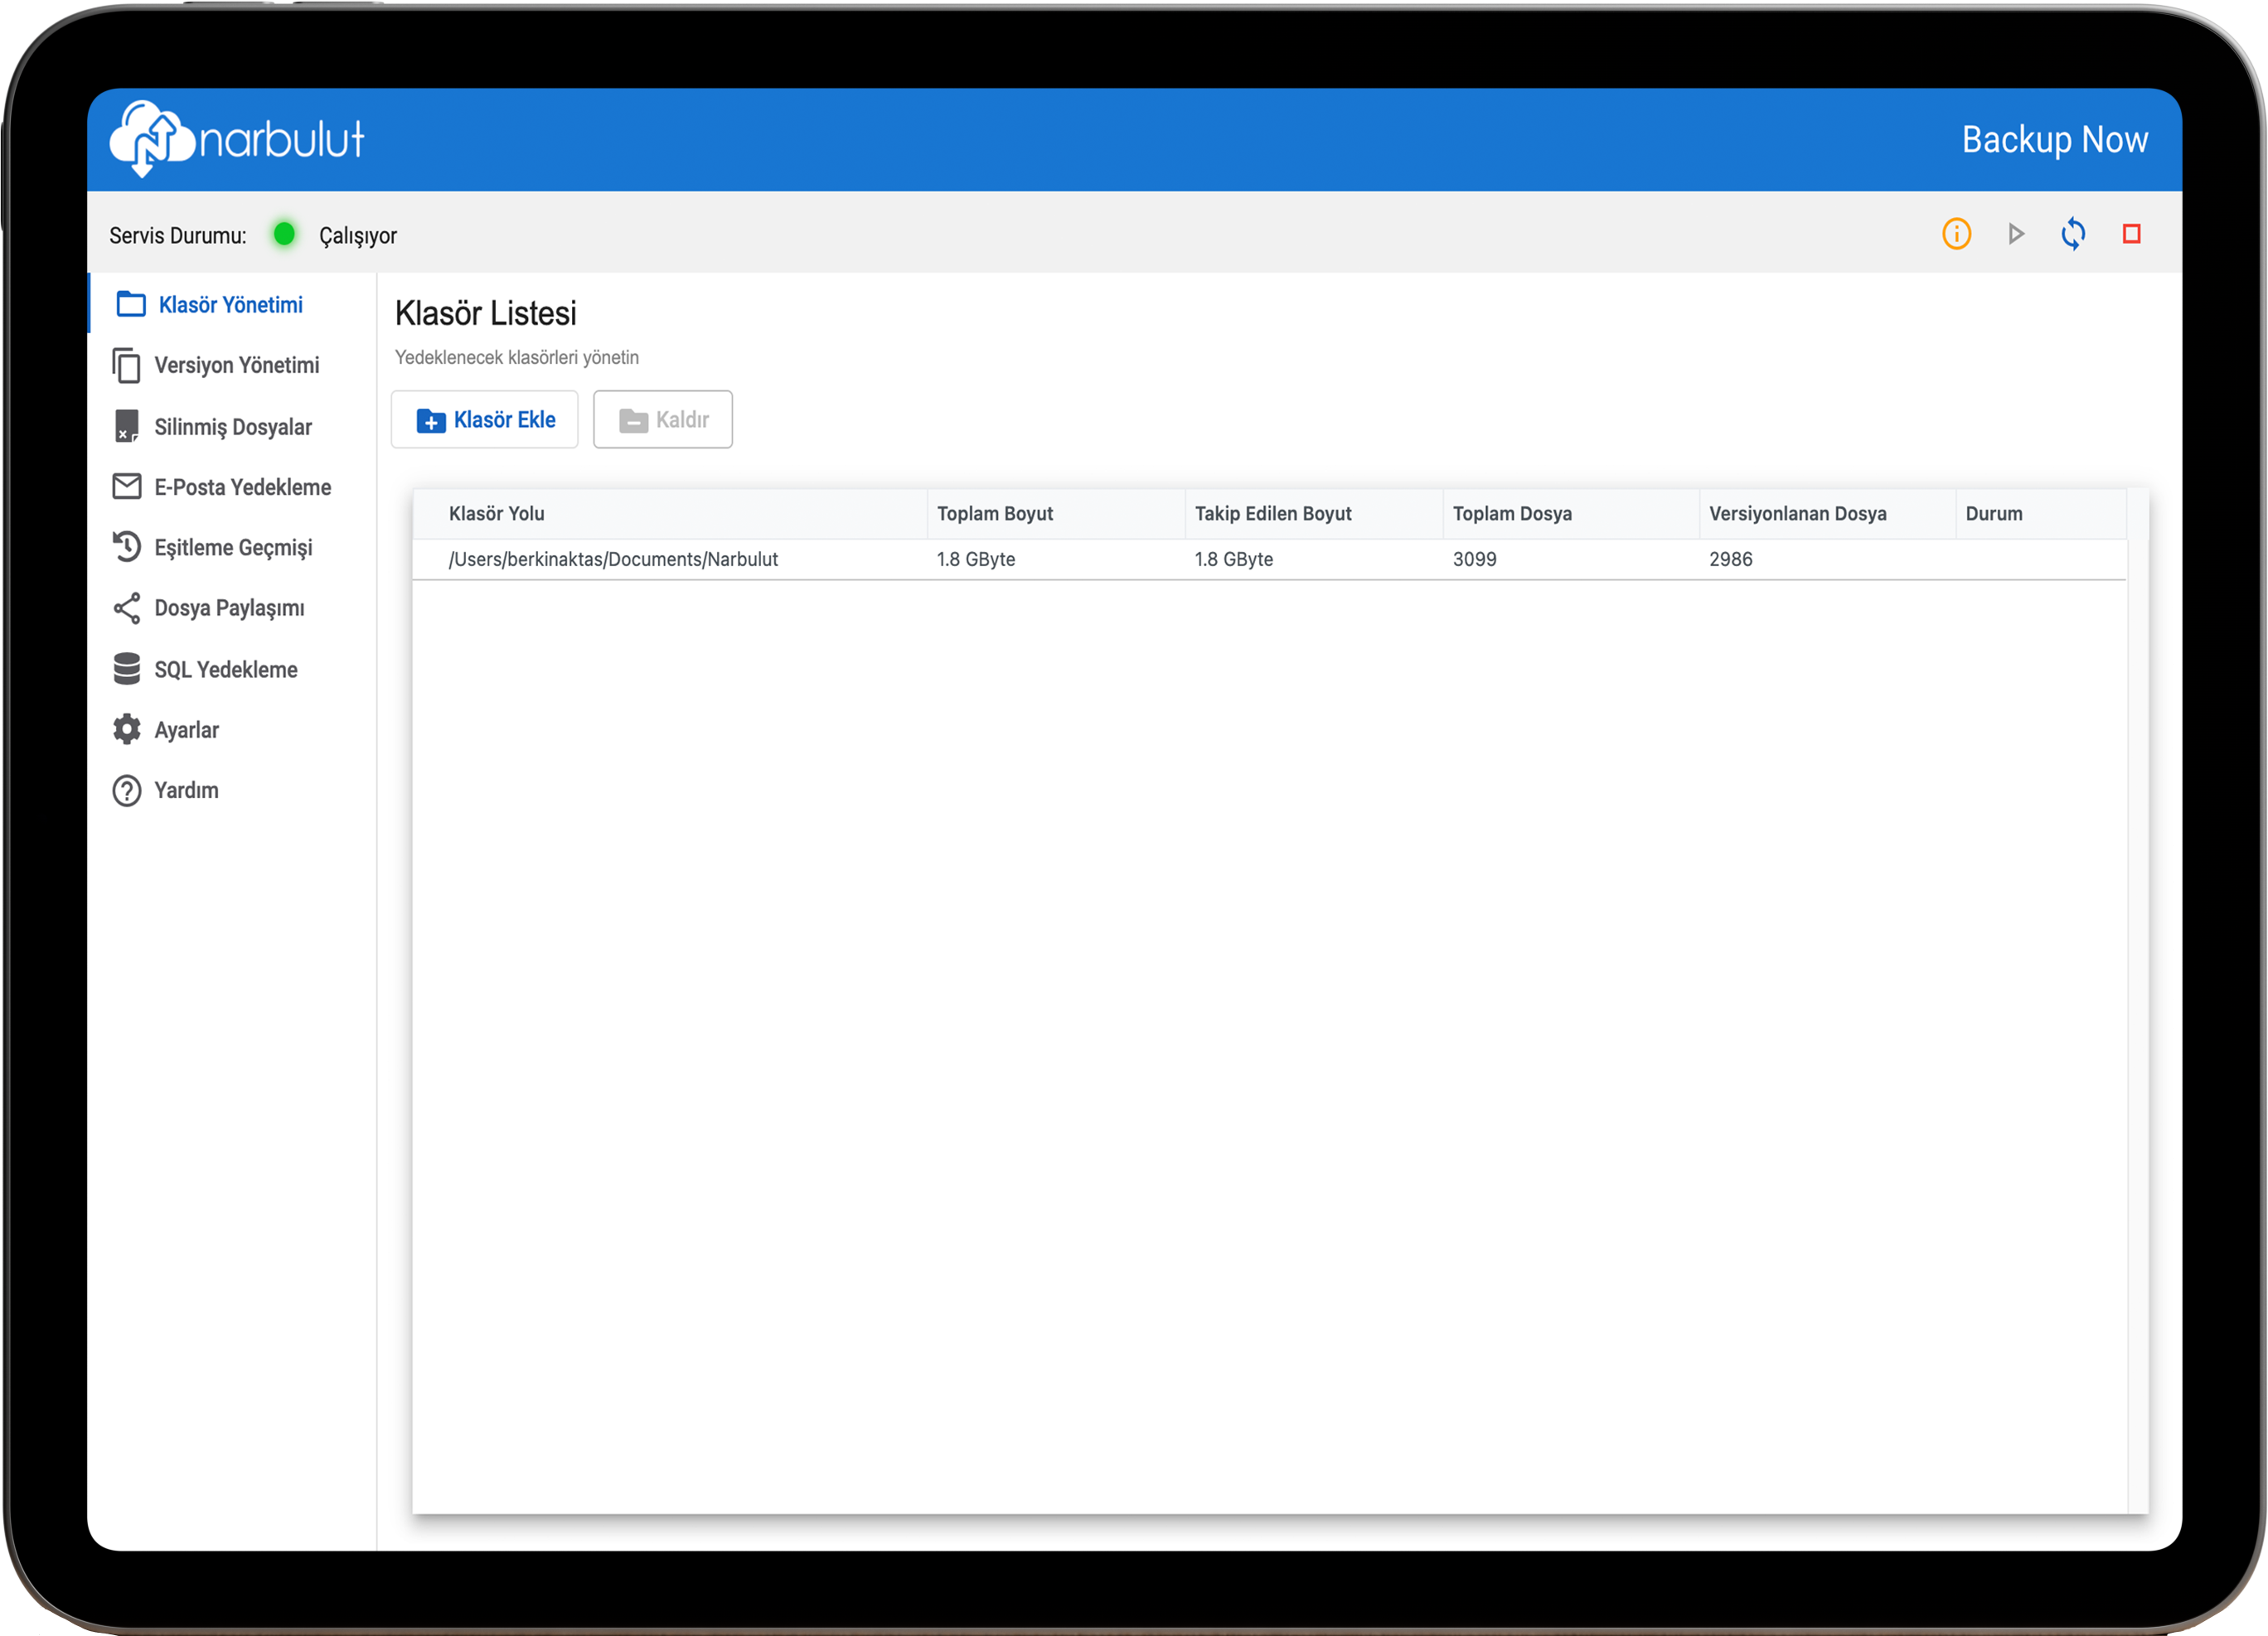Stop service with red square icon

point(2131,234)
